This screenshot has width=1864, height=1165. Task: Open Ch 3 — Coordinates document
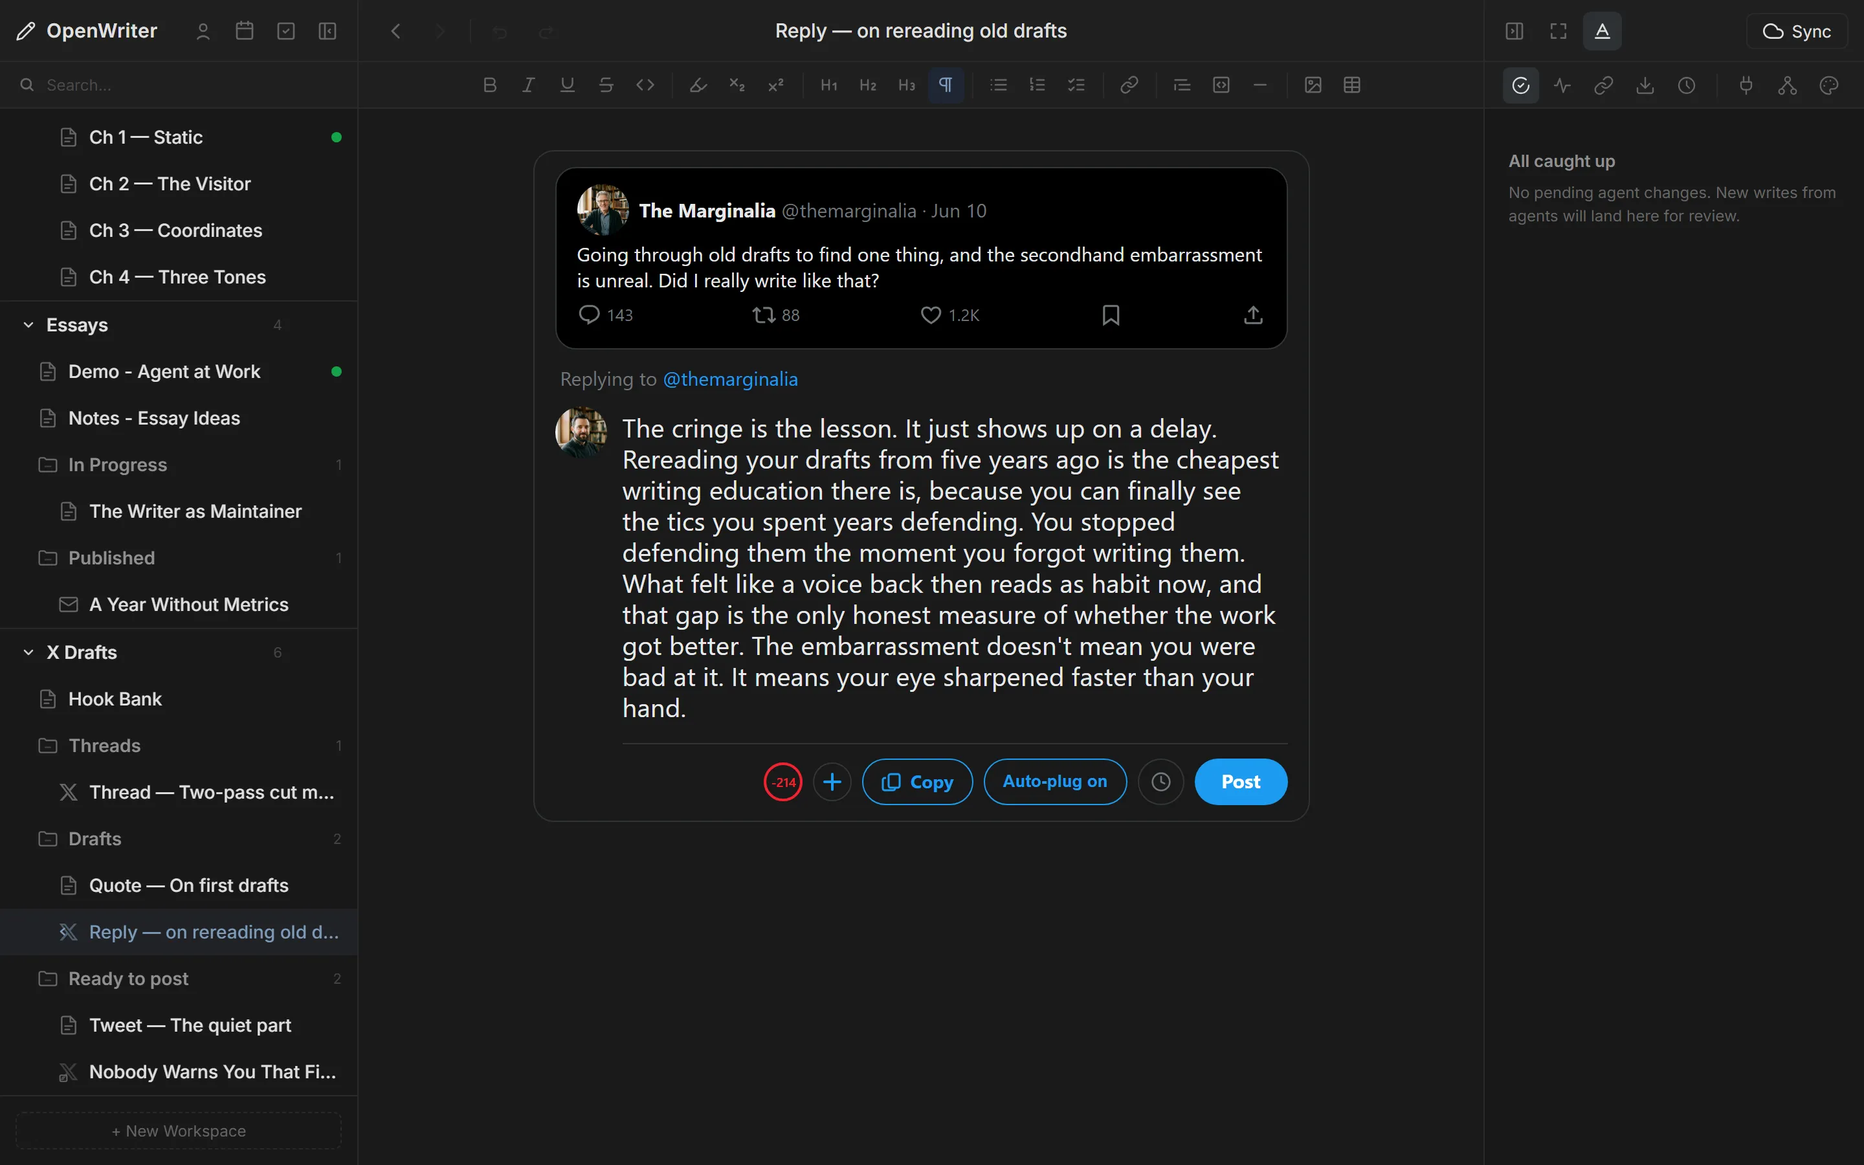[179, 230]
